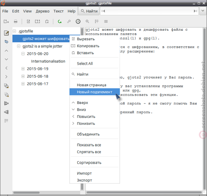Choose Вниз in the context menu
The image size is (207, 196).
click(x=95, y=110)
